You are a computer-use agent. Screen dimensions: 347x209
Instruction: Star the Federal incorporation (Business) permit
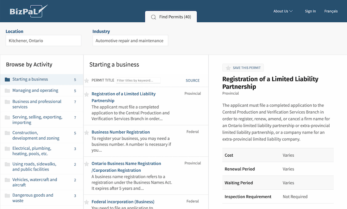[86, 202]
